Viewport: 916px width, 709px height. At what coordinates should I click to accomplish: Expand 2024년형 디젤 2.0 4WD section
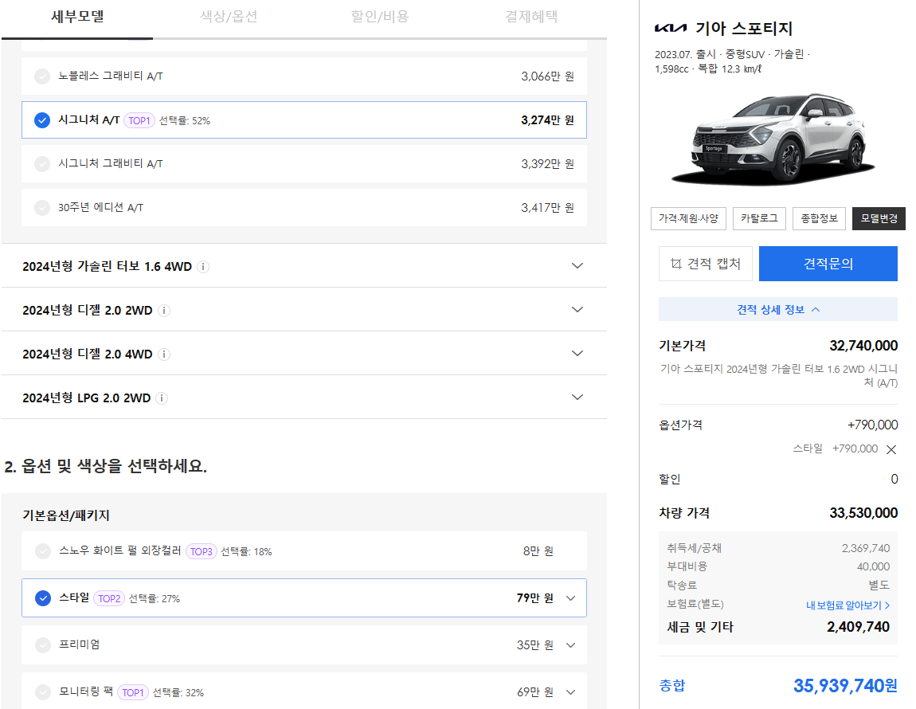click(x=577, y=354)
